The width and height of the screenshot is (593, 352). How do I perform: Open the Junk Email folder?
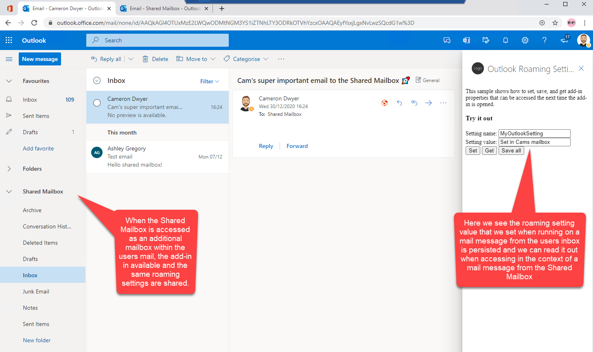coord(36,291)
